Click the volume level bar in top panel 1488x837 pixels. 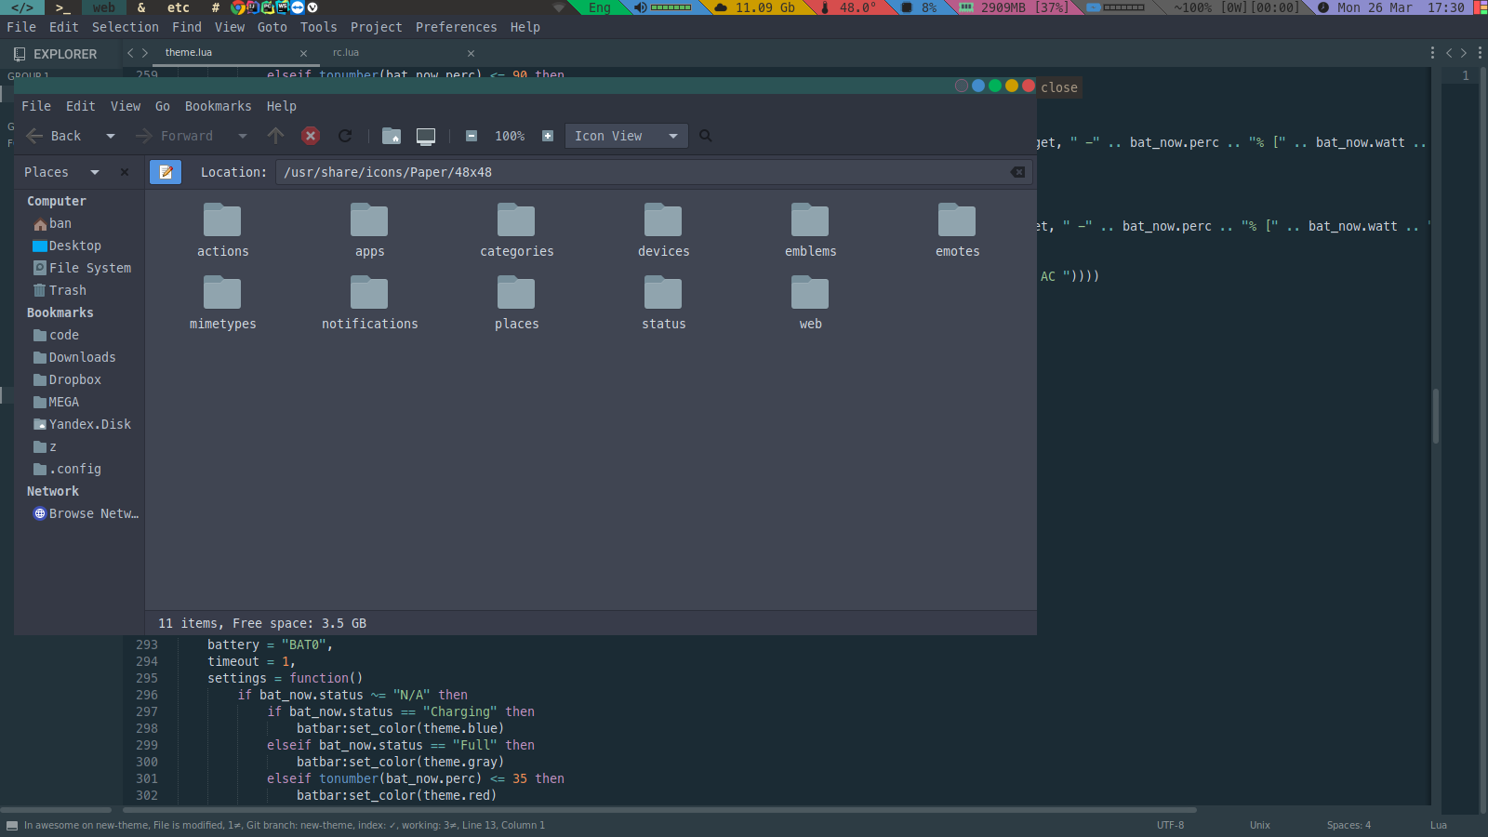tap(671, 7)
